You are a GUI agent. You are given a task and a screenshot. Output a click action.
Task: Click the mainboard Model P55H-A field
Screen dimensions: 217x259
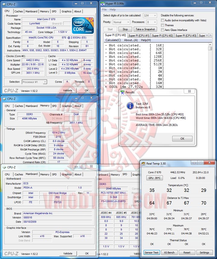pos(45,188)
